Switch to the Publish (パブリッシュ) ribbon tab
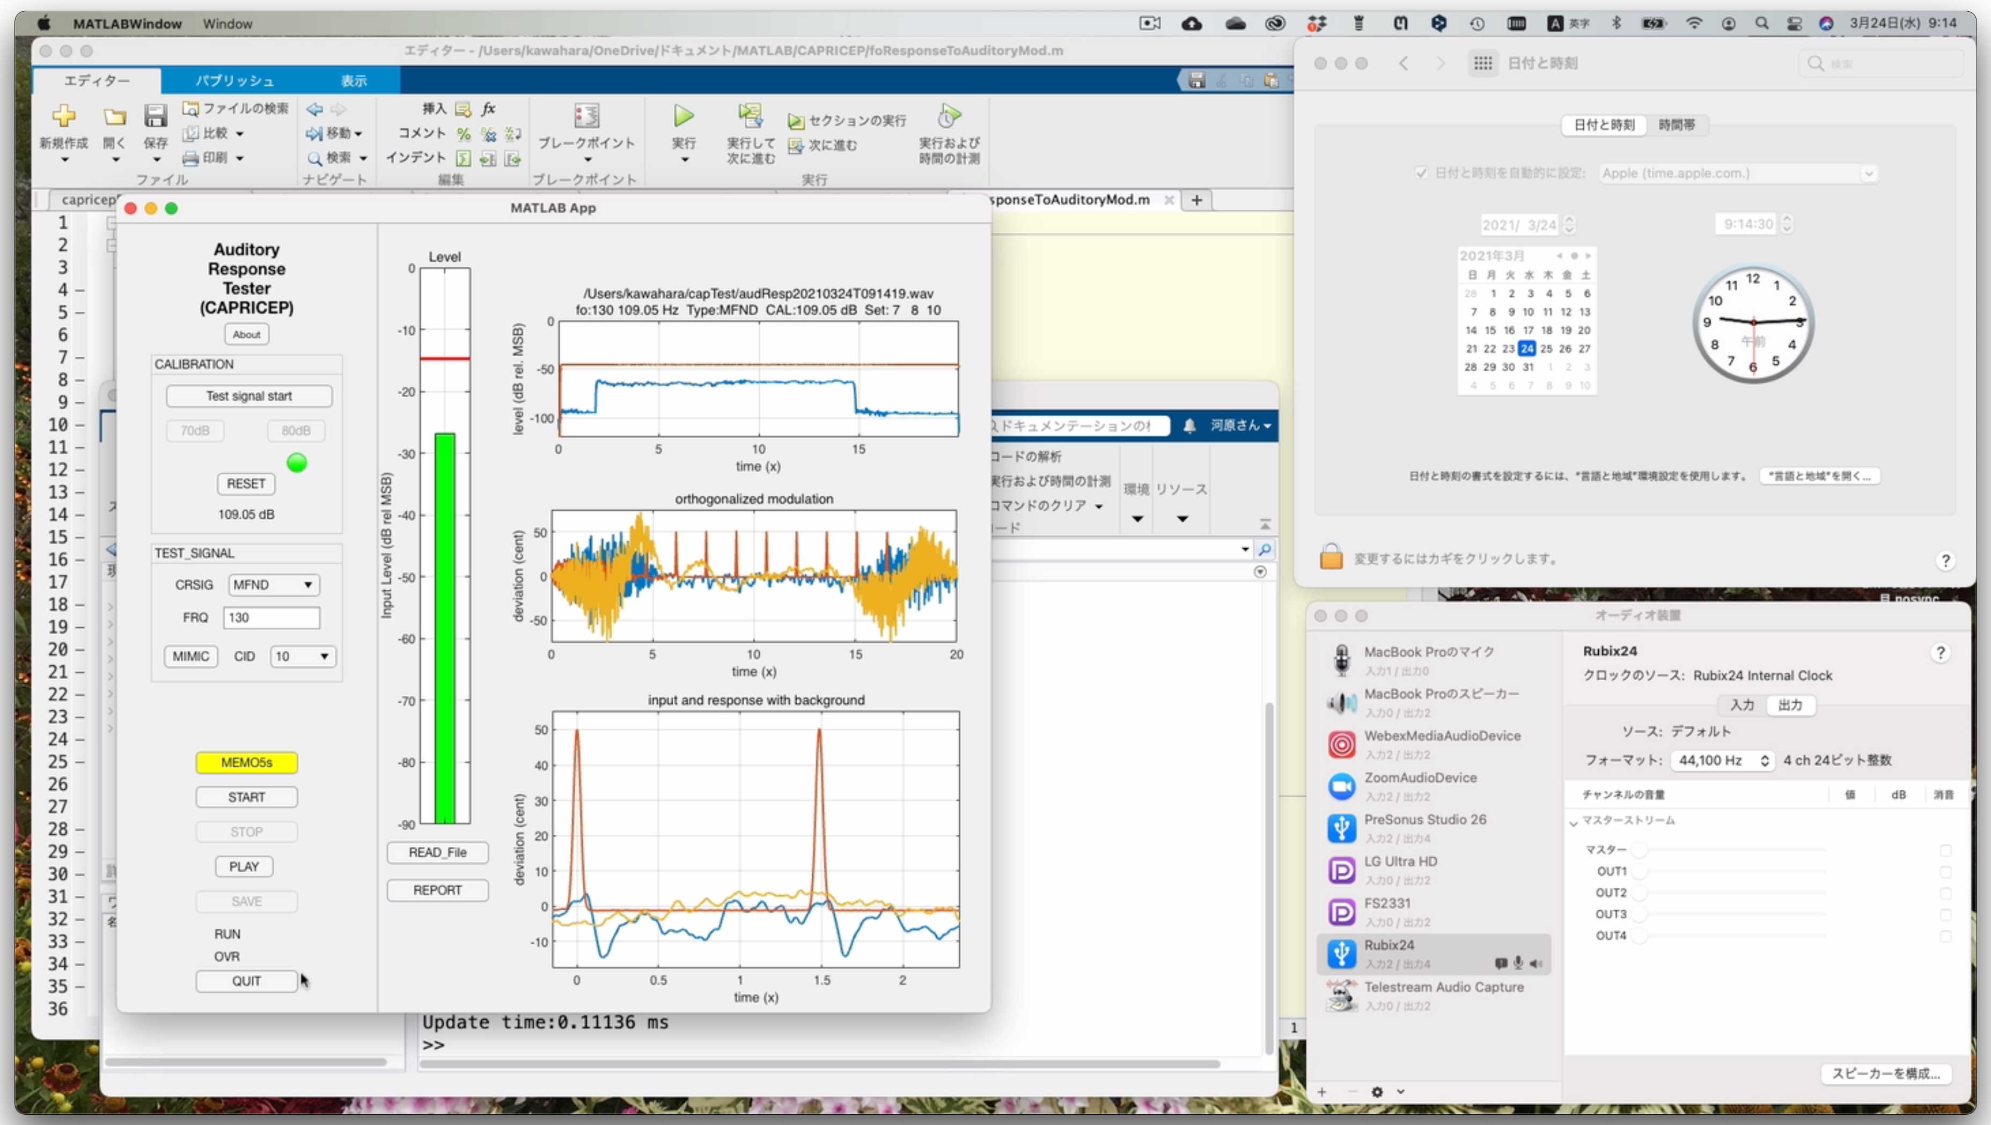The image size is (1991, 1125). pos(234,80)
